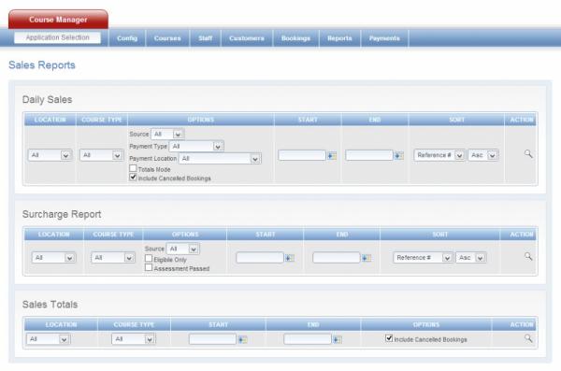Image resolution: width=561 pixels, height=371 pixels.
Task: Open Daily Sales Reference # sort dropdown
Action: click(x=439, y=155)
